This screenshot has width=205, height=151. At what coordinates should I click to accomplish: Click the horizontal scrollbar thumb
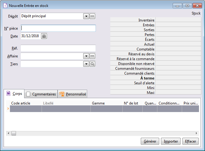[14, 133]
